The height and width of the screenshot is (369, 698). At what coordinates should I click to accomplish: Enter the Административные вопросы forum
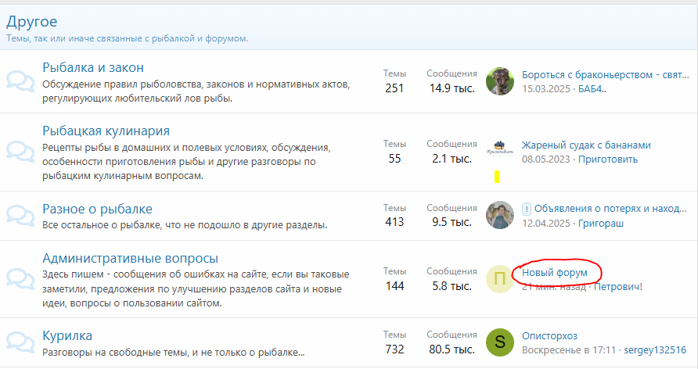pos(130,258)
